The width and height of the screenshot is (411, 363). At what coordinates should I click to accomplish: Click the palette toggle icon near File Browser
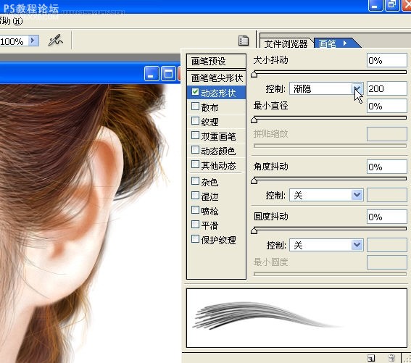click(244, 41)
